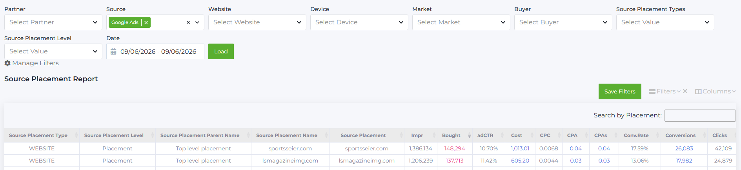Open the Partner dropdown

(x=53, y=22)
